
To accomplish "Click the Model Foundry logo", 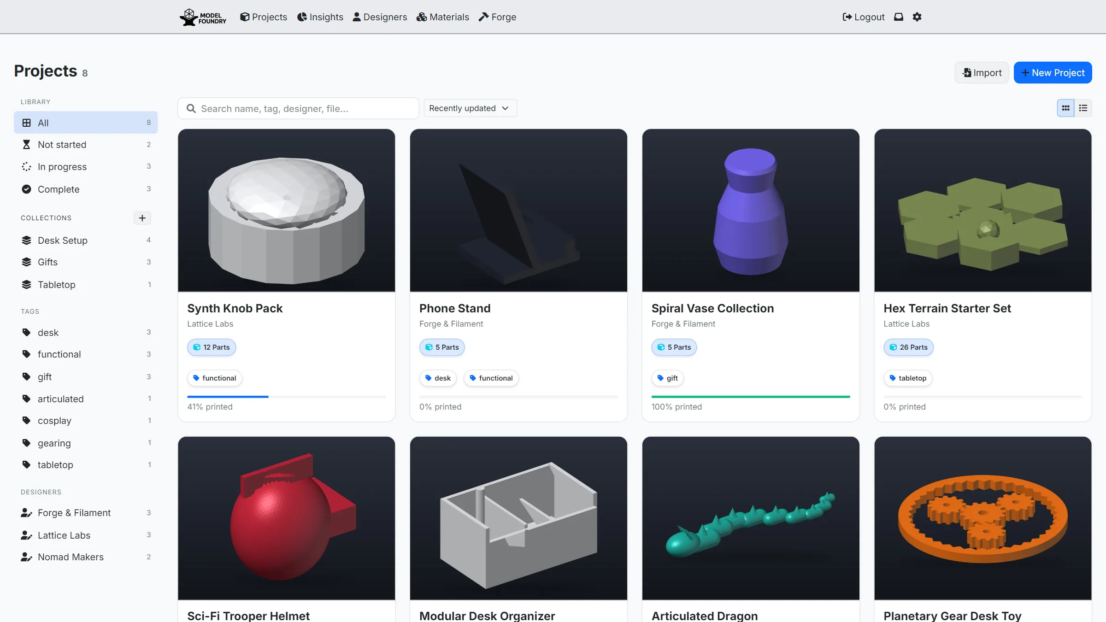I will click(203, 17).
